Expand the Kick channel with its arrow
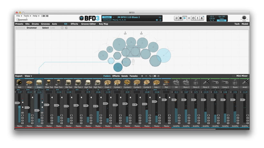The height and width of the screenshot is (148, 264). 15,92
